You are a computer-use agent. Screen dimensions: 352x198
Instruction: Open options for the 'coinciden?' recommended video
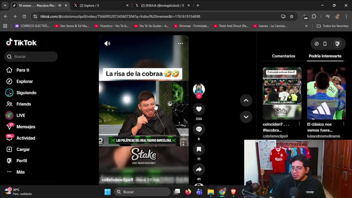(299, 124)
